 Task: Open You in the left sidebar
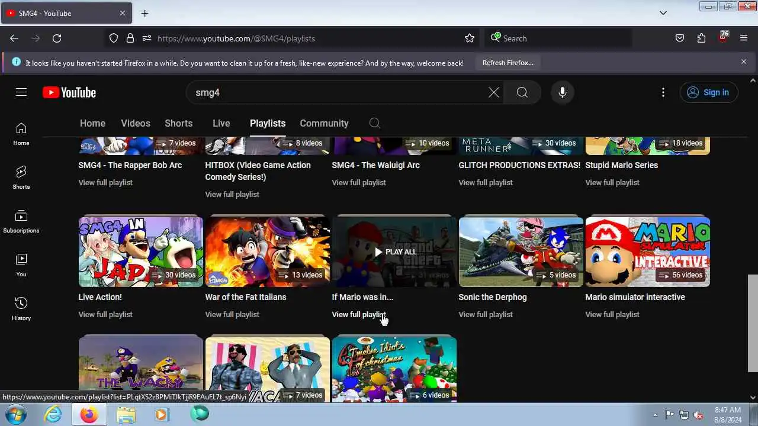point(21,266)
